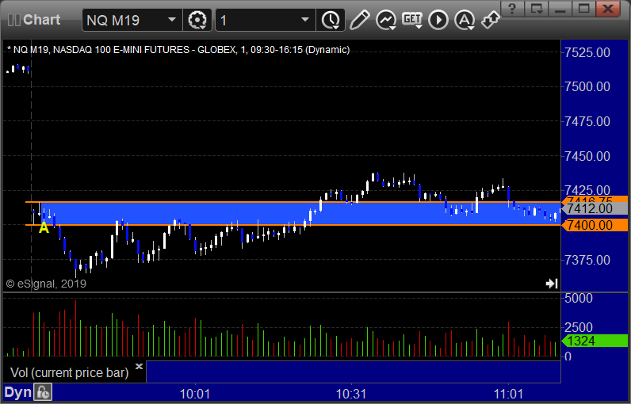Open the time template clock icon

(331, 20)
